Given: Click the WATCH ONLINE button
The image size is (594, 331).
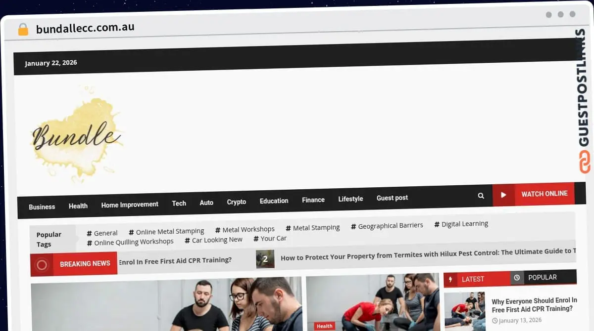Looking at the screenshot, I should click(x=534, y=194).
